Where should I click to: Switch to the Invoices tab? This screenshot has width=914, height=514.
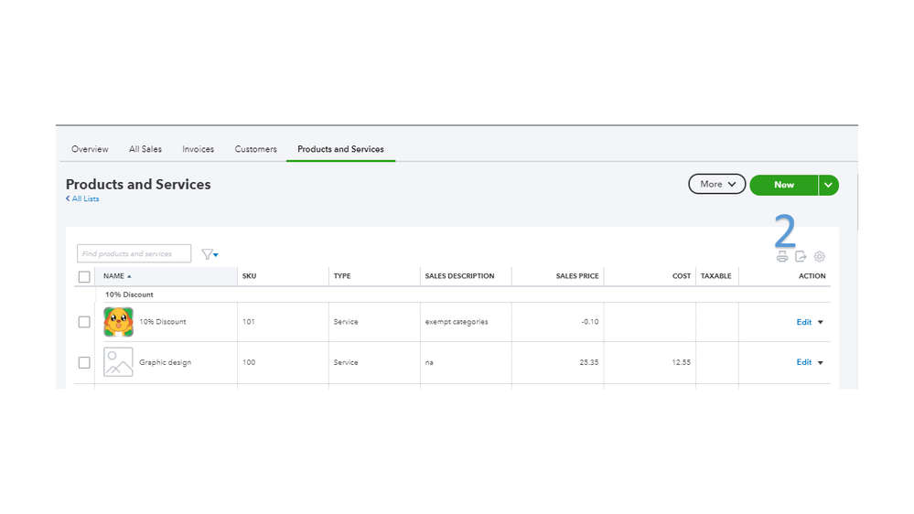pos(198,149)
